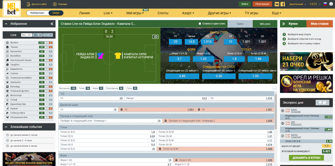
Task: Open the Другие игры dropdown
Action: tap(220, 13)
